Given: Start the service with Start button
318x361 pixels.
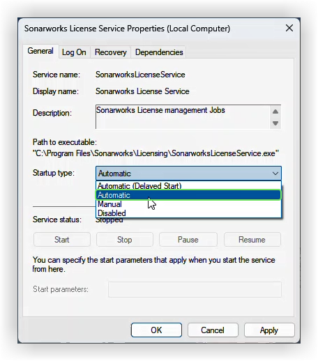Looking at the screenshot, I should pyautogui.click(x=62, y=240).
